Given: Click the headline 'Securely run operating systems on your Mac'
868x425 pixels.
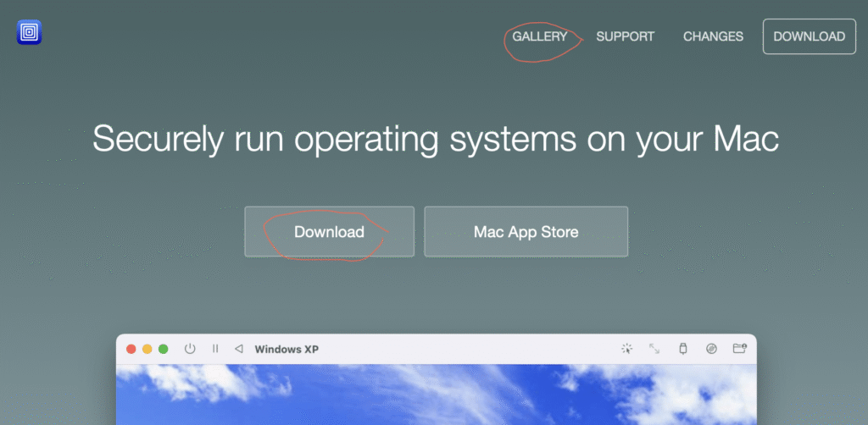Looking at the screenshot, I should pyautogui.click(x=436, y=140).
